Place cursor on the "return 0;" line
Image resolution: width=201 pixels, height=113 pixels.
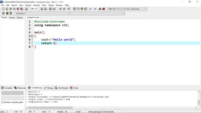(49, 43)
